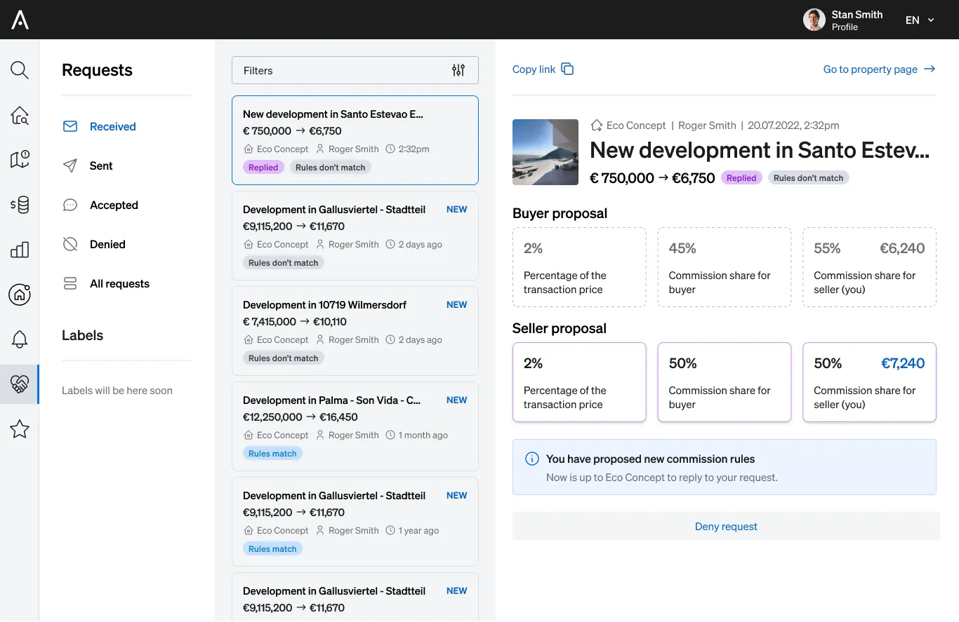Click the copy link clipboard icon
Image resolution: width=959 pixels, height=622 pixels.
pyautogui.click(x=567, y=69)
